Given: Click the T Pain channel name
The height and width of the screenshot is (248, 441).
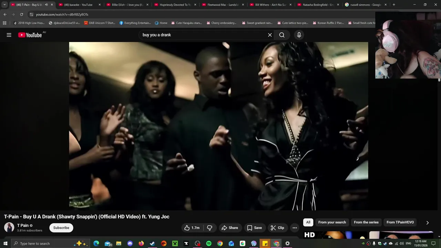Looking at the screenshot, I should point(23,226).
